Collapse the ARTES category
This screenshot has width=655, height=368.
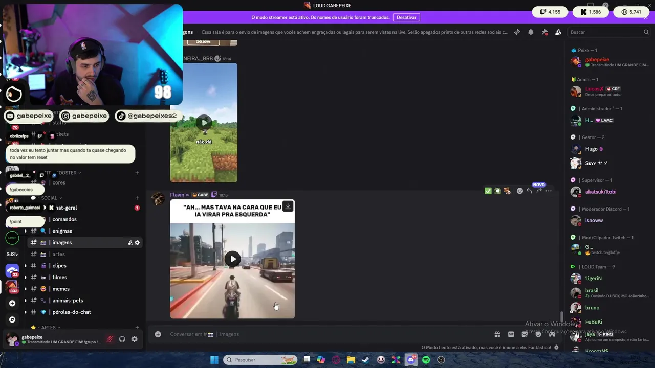click(x=49, y=328)
